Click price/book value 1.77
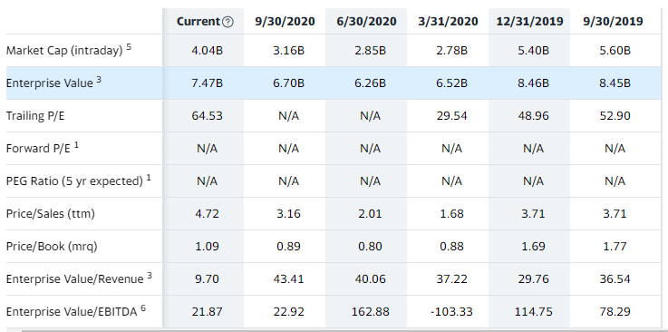668x332 pixels. tap(615, 246)
